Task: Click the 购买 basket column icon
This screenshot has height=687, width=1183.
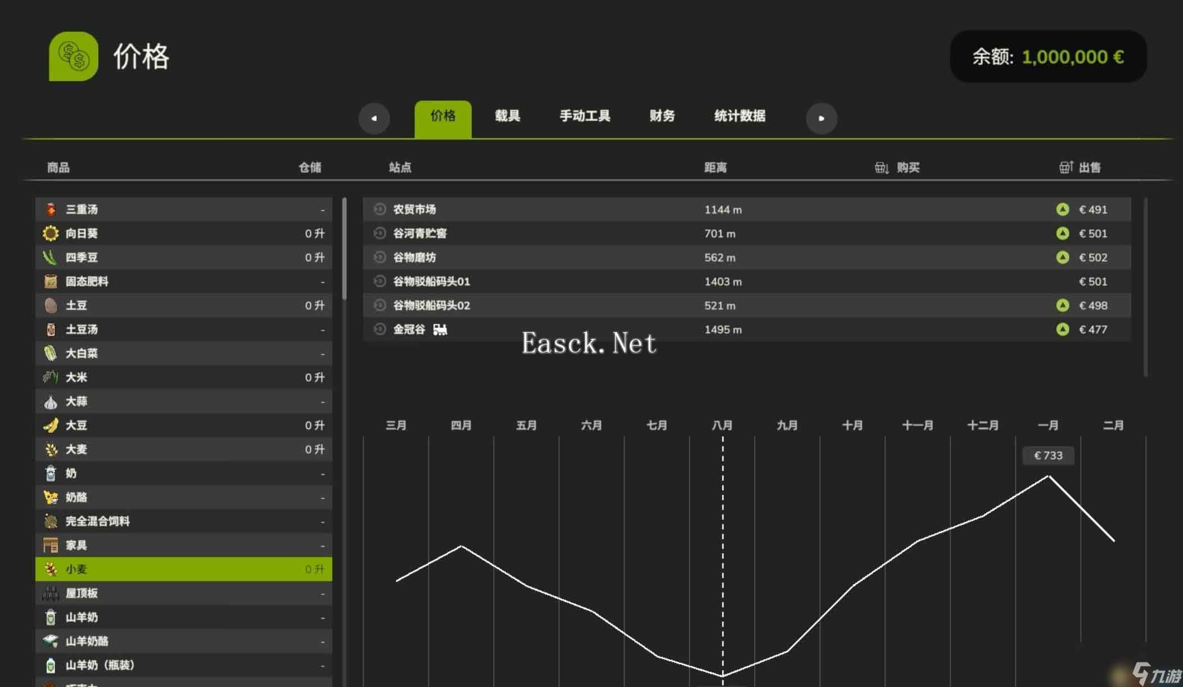Action: click(x=882, y=168)
